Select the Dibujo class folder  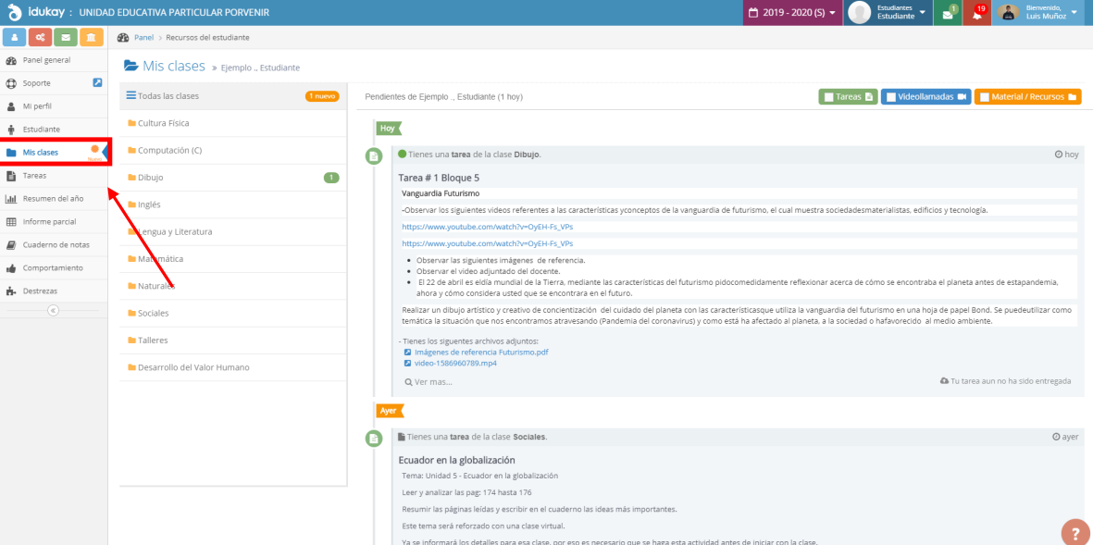[150, 178]
